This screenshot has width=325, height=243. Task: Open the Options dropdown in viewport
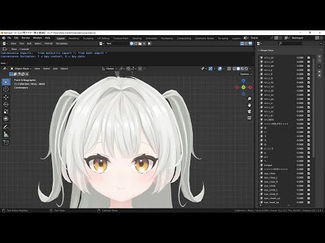(246, 74)
